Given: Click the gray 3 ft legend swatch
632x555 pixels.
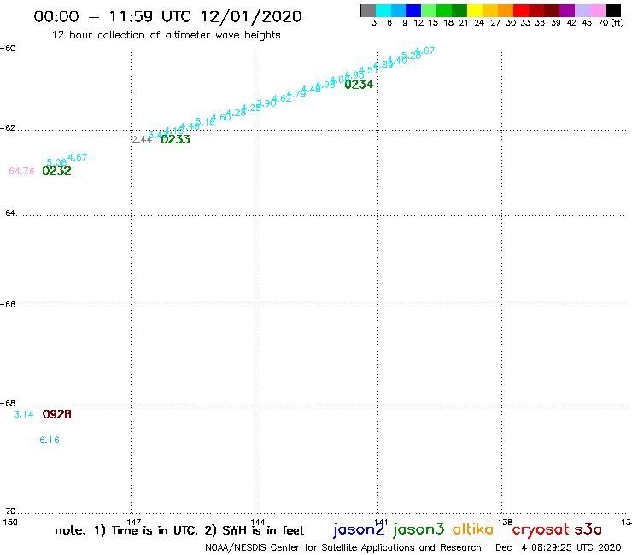Looking at the screenshot, I should click(x=368, y=10).
